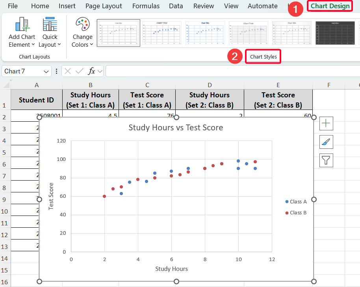Click the Insert Function fx icon
The width and height of the screenshot is (360, 287).
pyautogui.click(x=91, y=71)
